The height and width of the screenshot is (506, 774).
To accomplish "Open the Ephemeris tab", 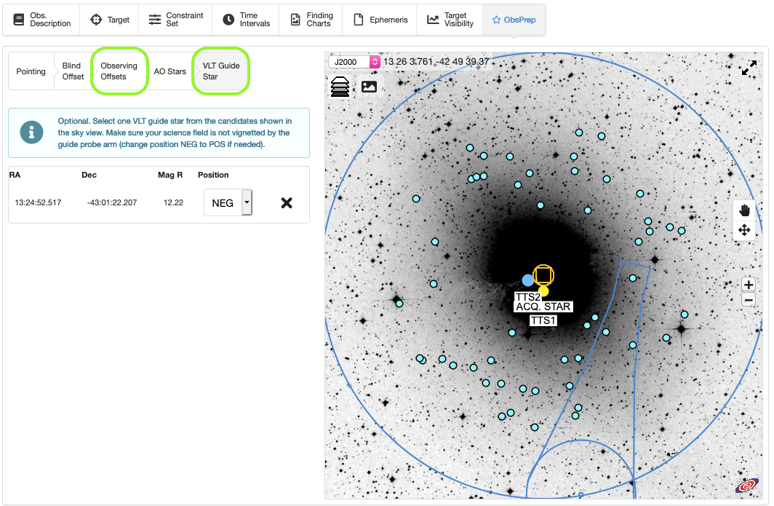I will click(x=380, y=20).
